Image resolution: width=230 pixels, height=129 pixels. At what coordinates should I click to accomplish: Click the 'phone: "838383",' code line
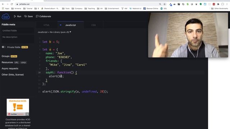coord(59,57)
